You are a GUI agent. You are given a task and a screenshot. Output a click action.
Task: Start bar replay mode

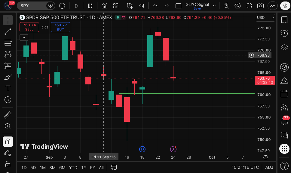pos(141,6)
